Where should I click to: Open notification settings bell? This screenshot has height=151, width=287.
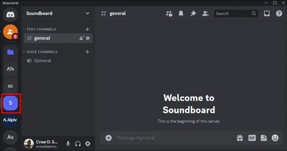tap(181, 14)
